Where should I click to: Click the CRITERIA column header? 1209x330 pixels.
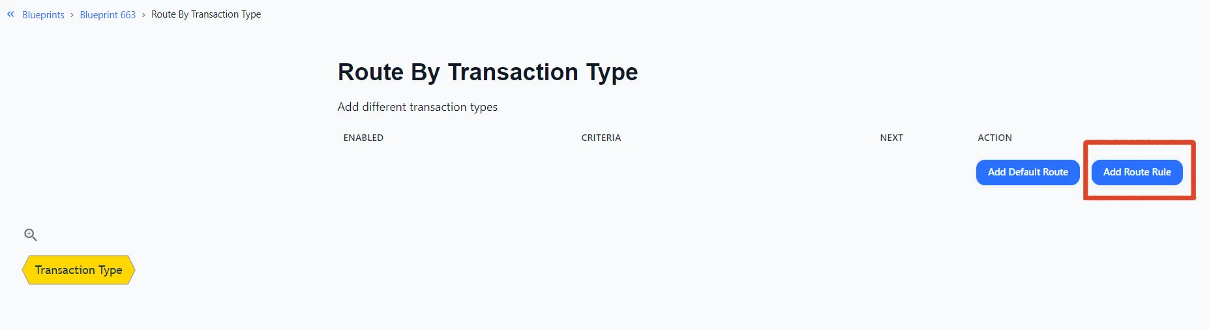601,138
